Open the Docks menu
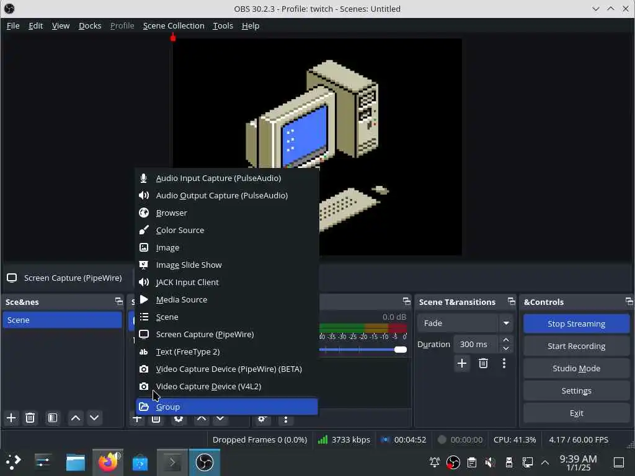 click(x=90, y=26)
